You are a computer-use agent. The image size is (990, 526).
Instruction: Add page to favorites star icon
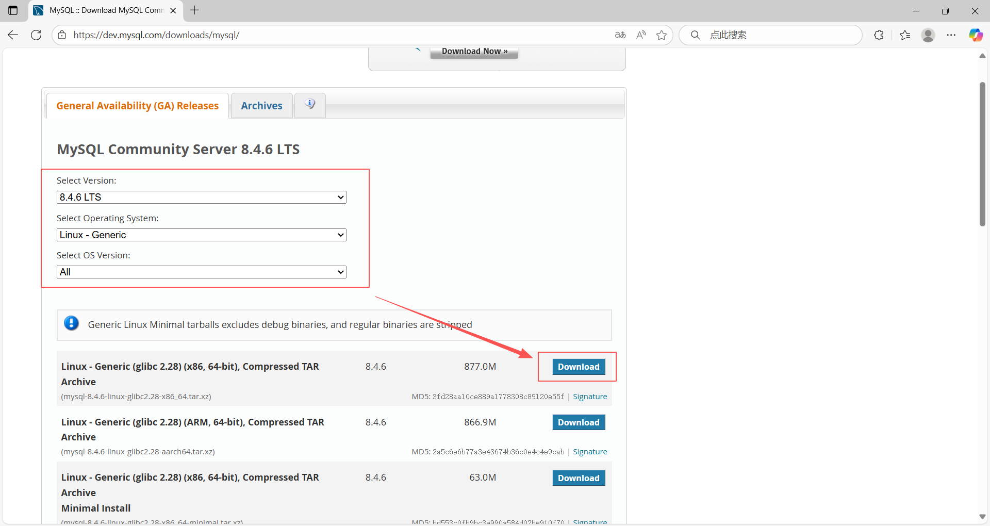pos(662,35)
